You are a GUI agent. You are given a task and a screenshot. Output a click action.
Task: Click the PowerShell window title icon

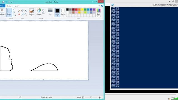112,5
